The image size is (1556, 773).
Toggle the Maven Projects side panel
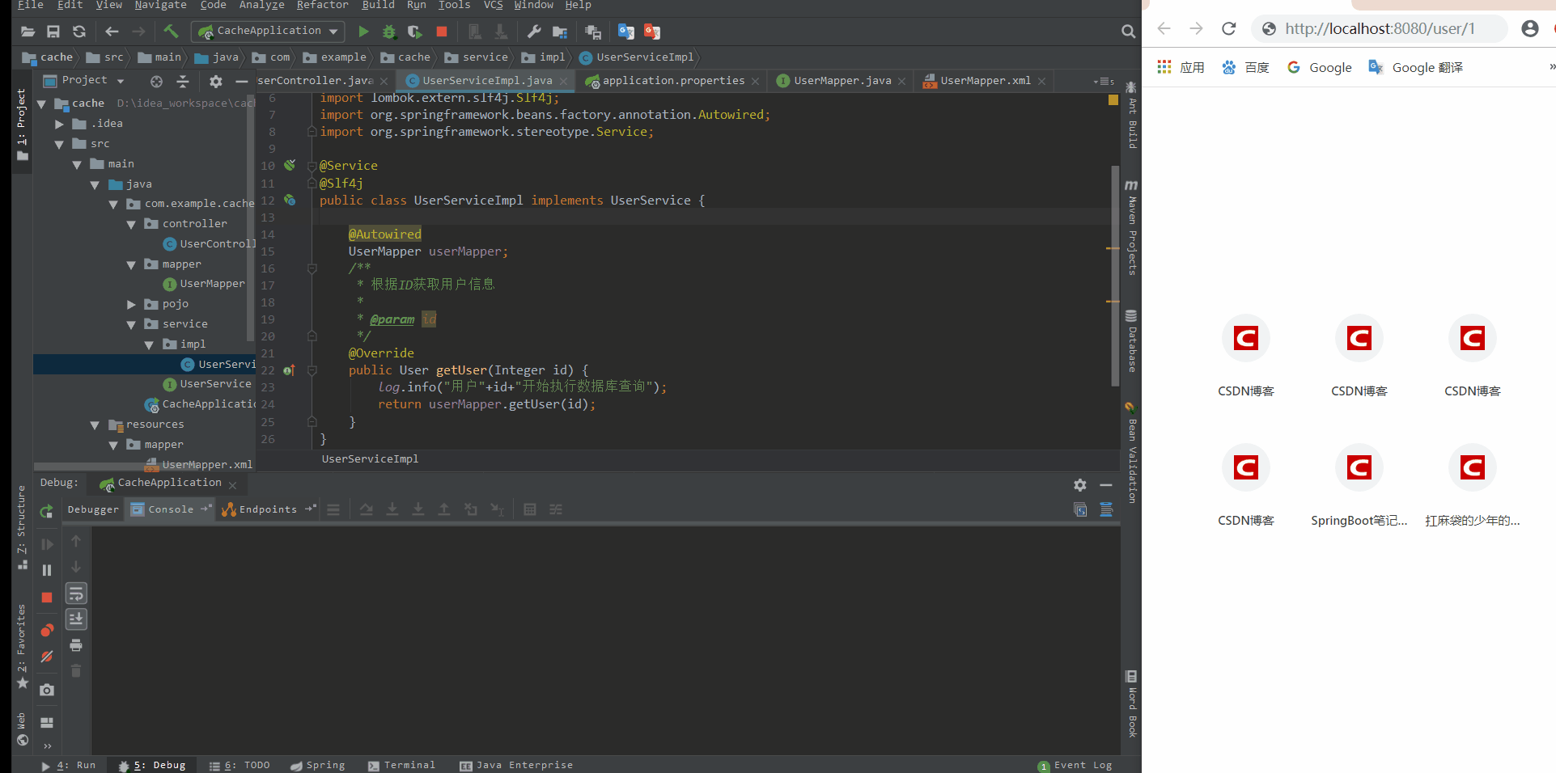[x=1131, y=228]
